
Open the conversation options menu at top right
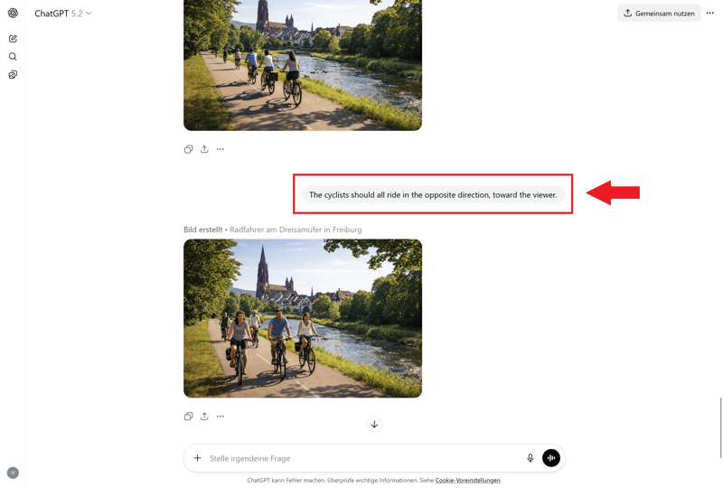[x=710, y=14]
